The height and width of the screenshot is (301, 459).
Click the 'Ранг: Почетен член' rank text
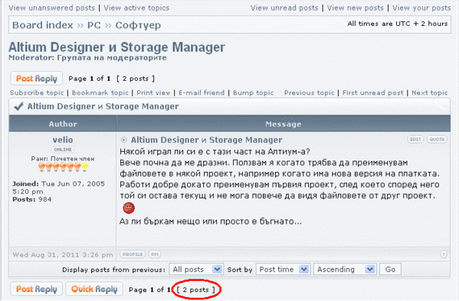click(63, 159)
